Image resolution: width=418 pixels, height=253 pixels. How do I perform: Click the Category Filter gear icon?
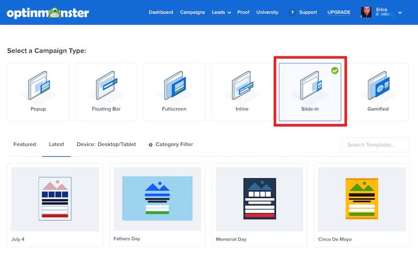[150, 145]
